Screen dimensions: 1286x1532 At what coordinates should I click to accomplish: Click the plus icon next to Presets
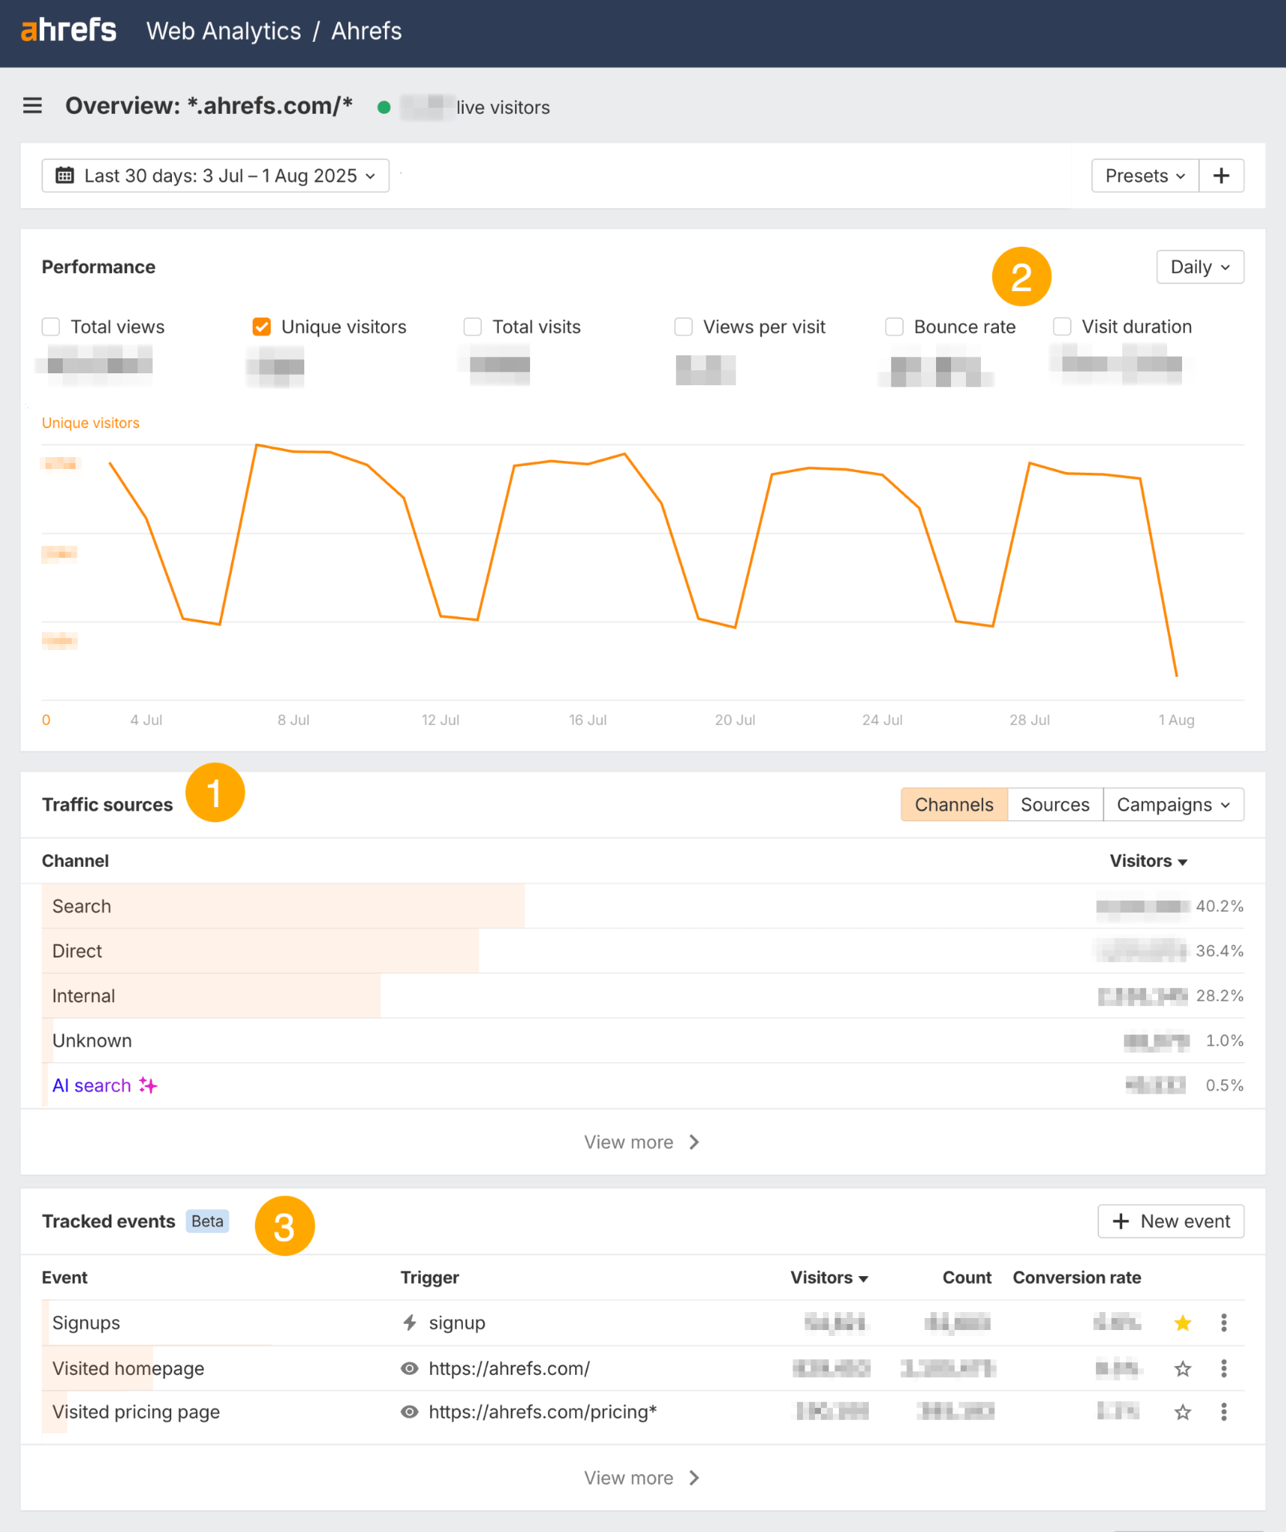pyautogui.click(x=1222, y=175)
